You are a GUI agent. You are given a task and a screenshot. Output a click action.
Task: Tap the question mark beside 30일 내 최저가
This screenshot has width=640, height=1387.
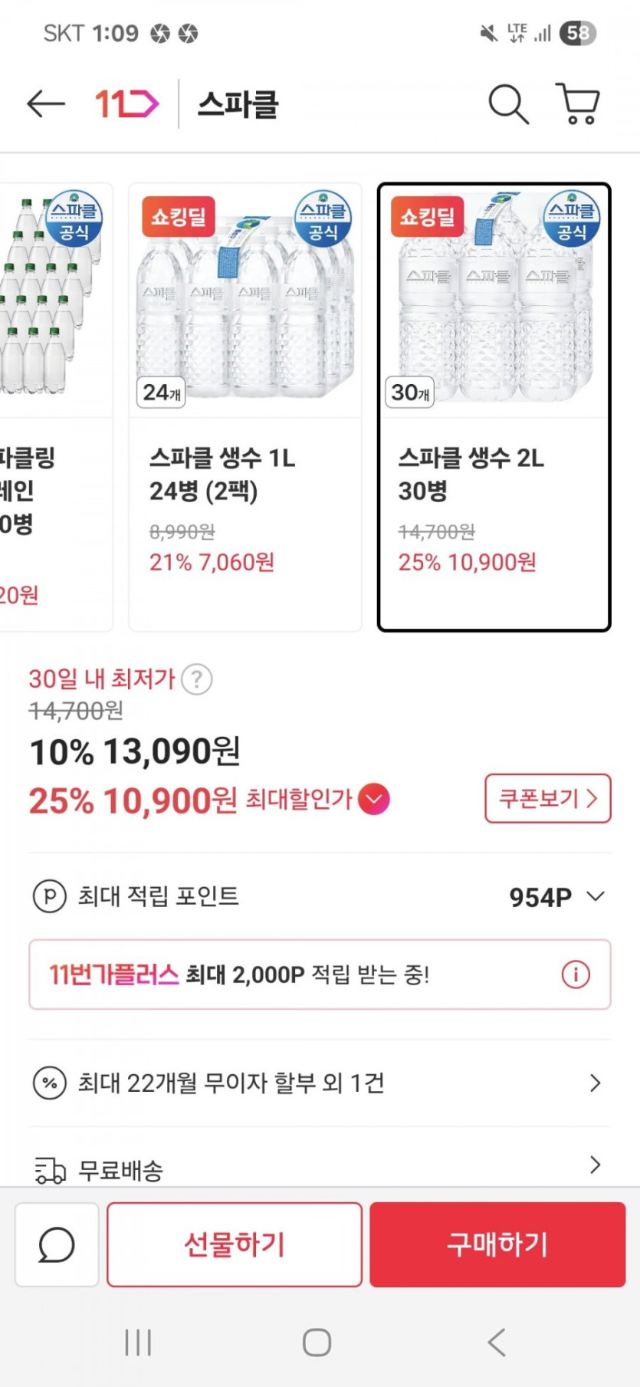197,679
